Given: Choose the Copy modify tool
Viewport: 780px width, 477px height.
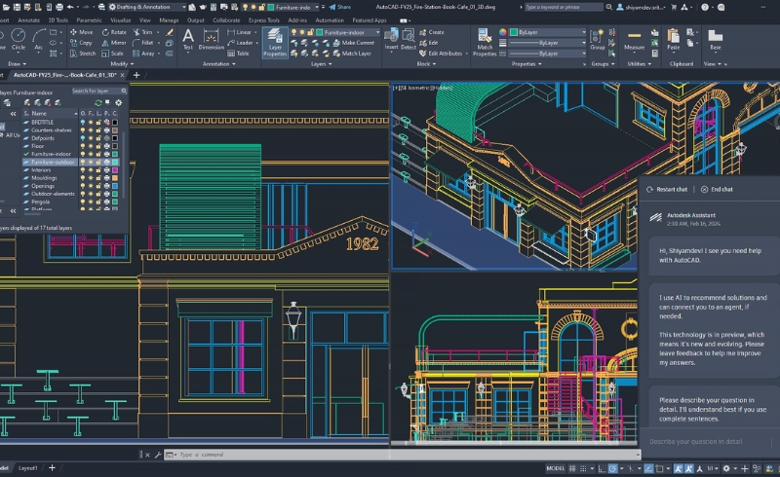Looking at the screenshot, I should [81, 43].
